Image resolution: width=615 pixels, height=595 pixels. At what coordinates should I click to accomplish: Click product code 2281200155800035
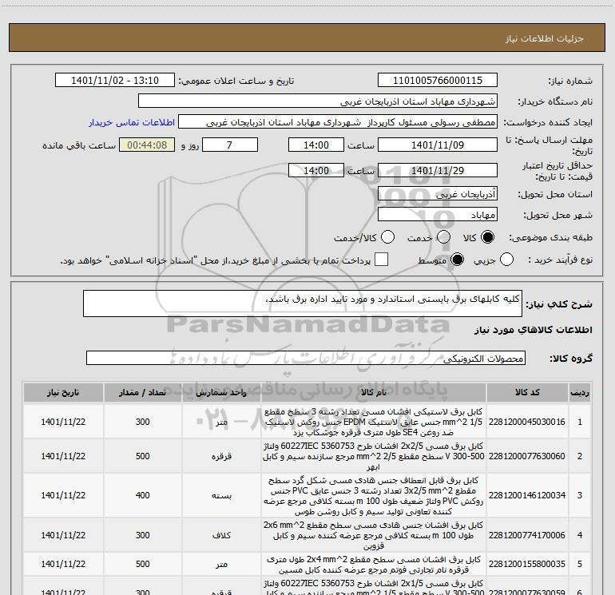(x=527, y=564)
